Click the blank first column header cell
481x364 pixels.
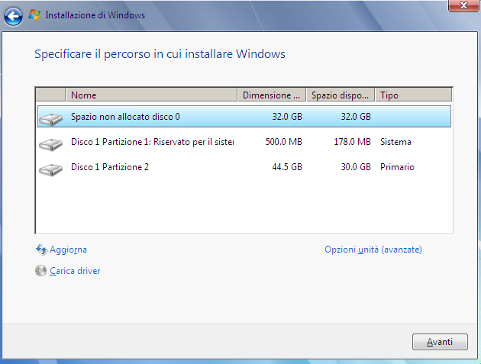(x=50, y=95)
